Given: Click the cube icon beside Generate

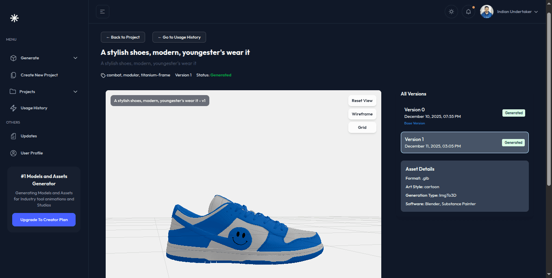Looking at the screenshot, I should pyautogui.click(x=13, y=58).
